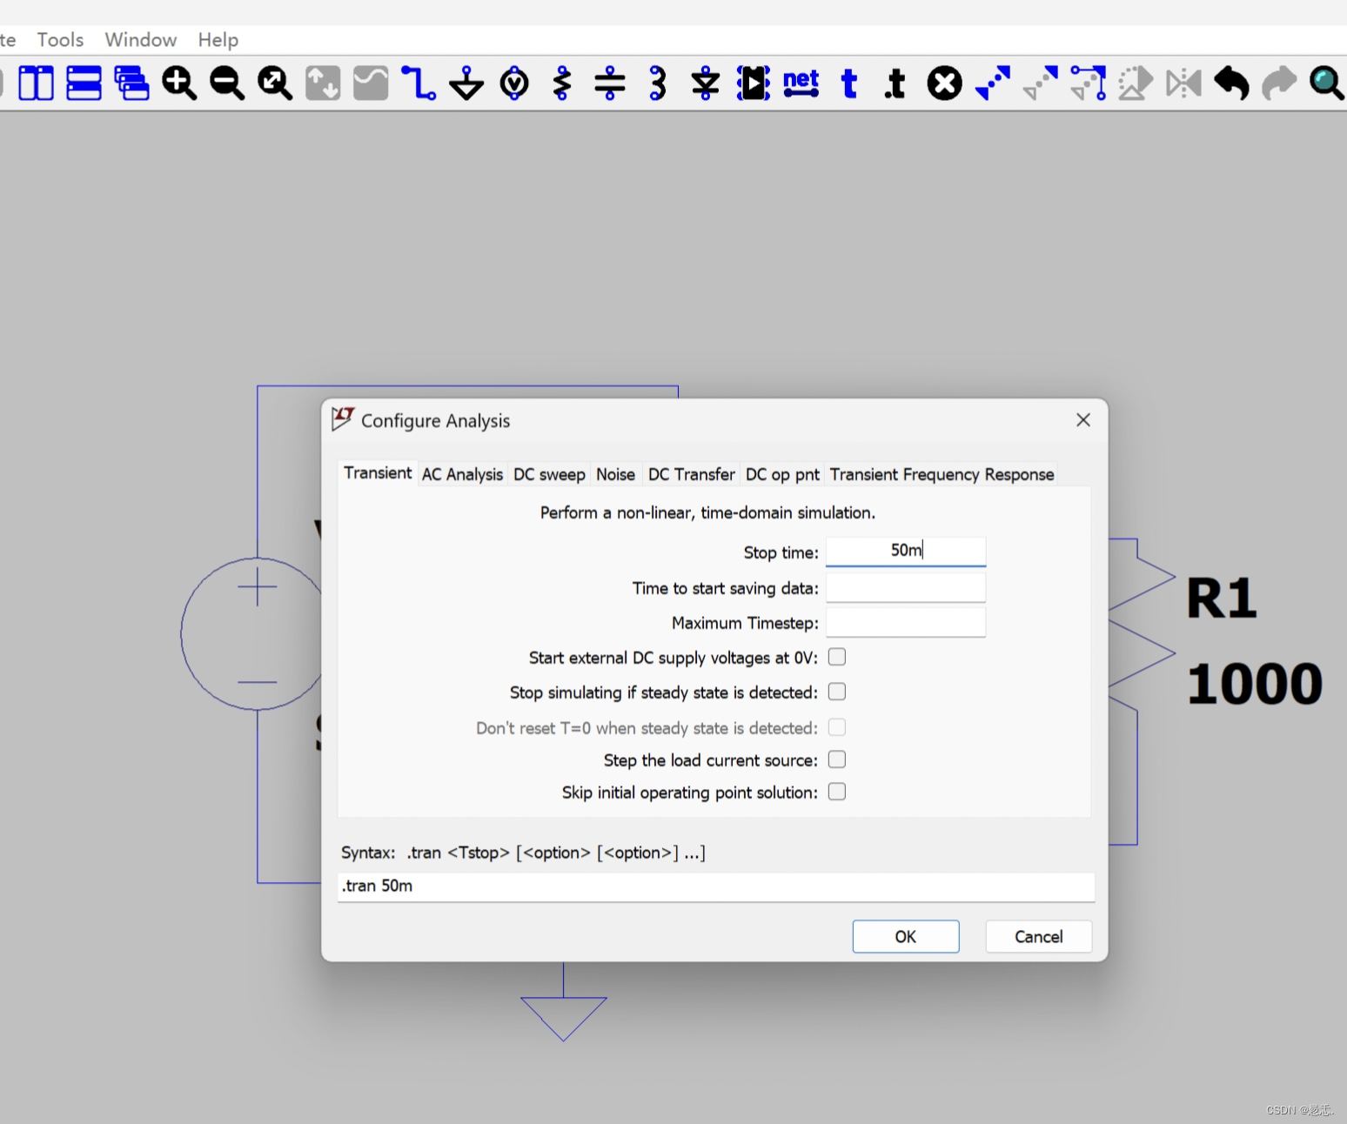The height and width of the screenshot is (1124, 1347).
Task: Select the place text tool
Action: 849,84
